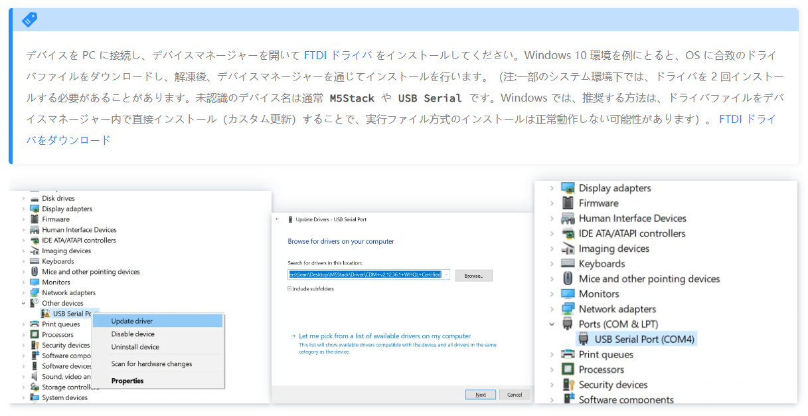Viewport: 808px width, 416px height.
Task: Expand Print queues chevron in right large tree
Action: (551, 354)
